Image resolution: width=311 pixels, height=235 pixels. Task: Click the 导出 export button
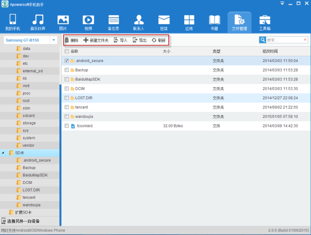[x=140, y=41]
